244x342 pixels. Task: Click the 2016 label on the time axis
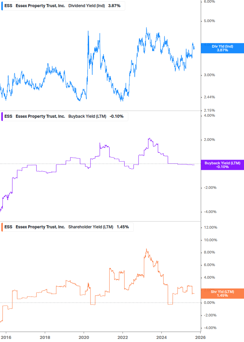(x=6, y=338)
